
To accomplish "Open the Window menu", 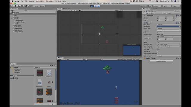I will [x=58, y=1].
